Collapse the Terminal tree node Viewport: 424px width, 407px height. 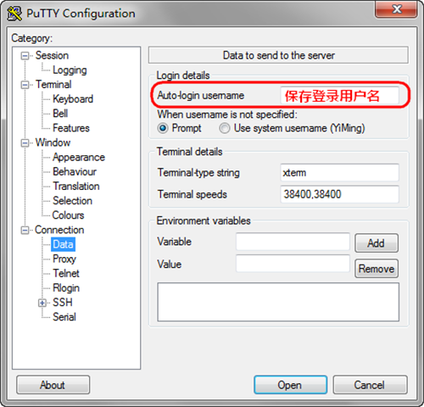pyautogui.click(x=25, y=85)
